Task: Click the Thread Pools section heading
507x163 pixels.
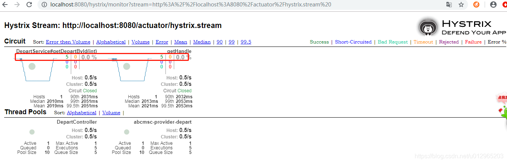Action: click(25, 112)
